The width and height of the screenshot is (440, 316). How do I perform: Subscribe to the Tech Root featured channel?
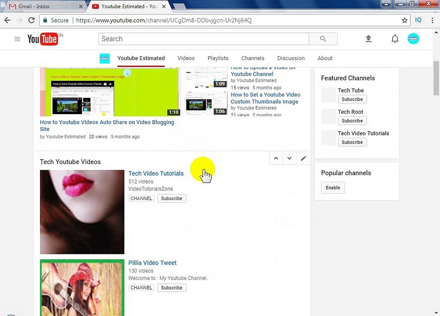coord(352,121)
